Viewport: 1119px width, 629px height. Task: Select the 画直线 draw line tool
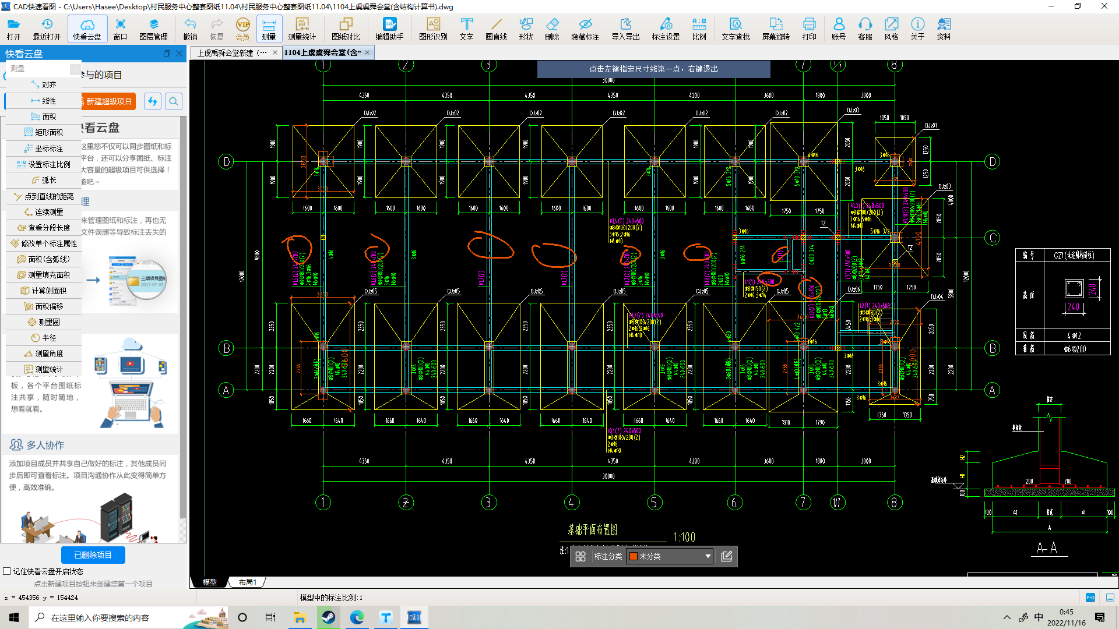pos(496,29)
